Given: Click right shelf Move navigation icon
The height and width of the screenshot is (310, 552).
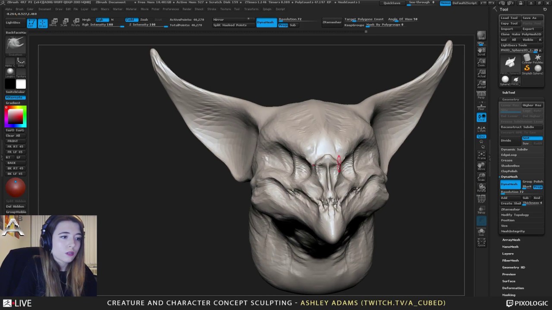Looking at the screenshot, I should click(481, 166).
